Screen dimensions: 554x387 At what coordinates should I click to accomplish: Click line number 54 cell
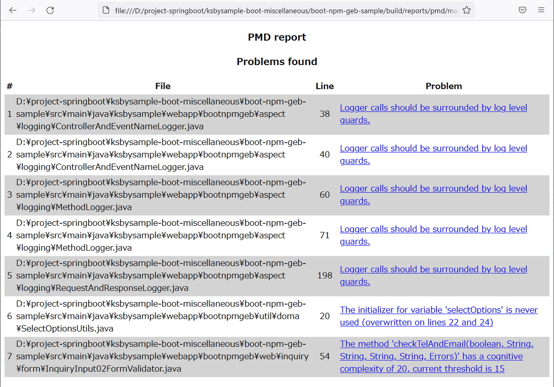[x=325, y=356]
